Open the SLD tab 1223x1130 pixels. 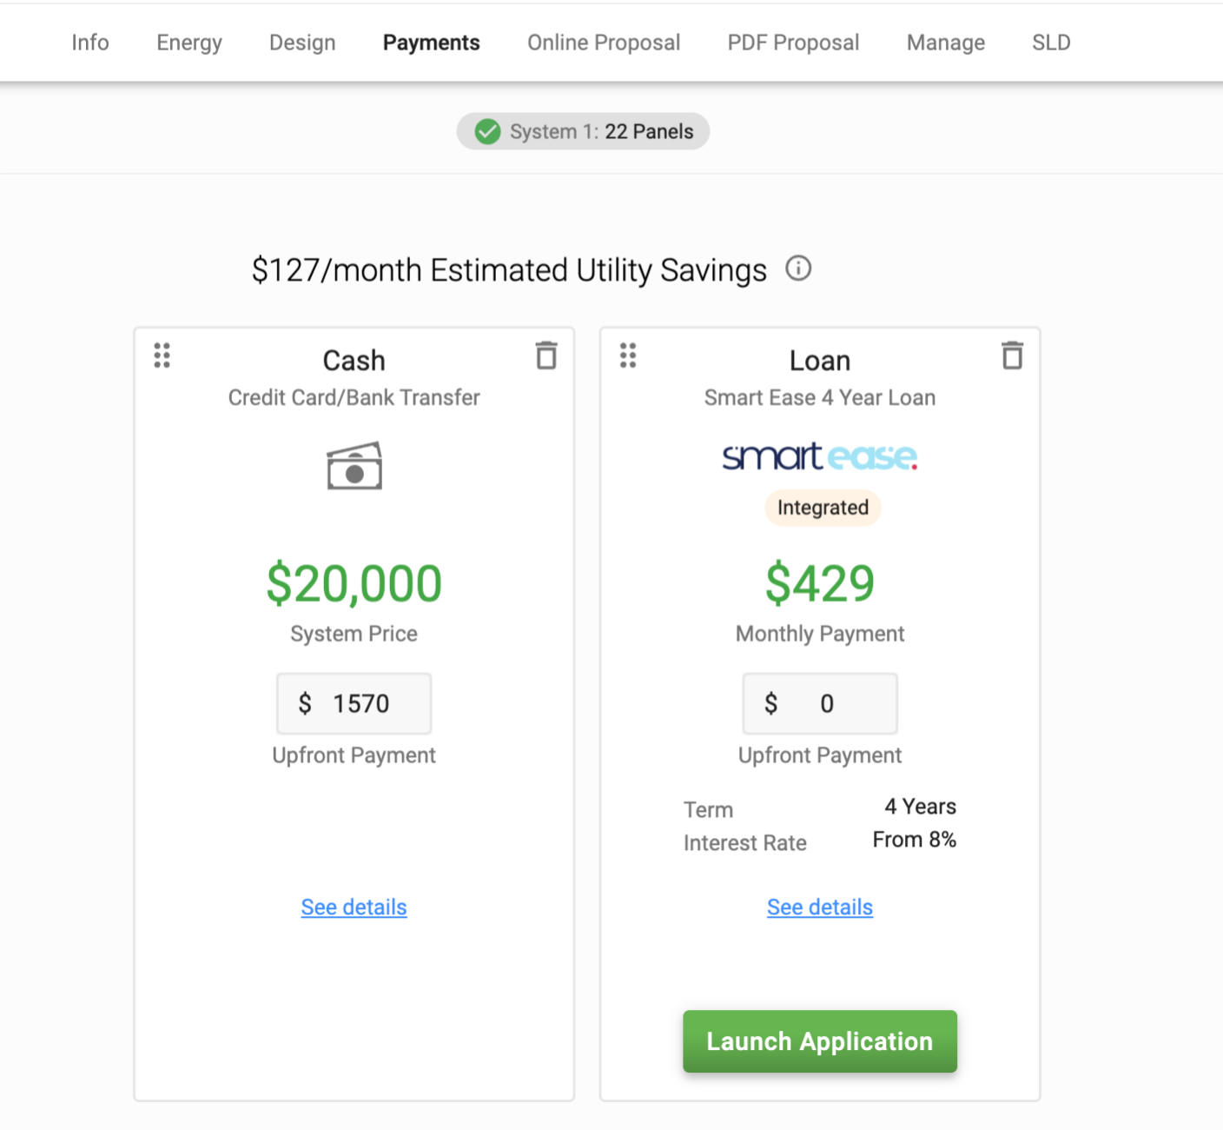[x=1050, y=42]
